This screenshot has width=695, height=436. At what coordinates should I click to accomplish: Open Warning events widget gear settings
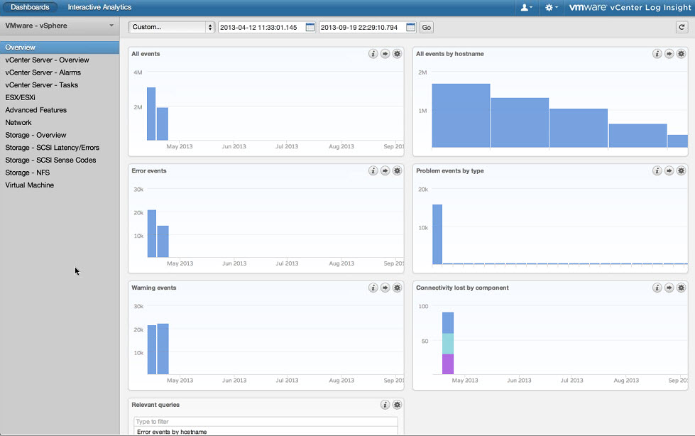click(397, 288)
